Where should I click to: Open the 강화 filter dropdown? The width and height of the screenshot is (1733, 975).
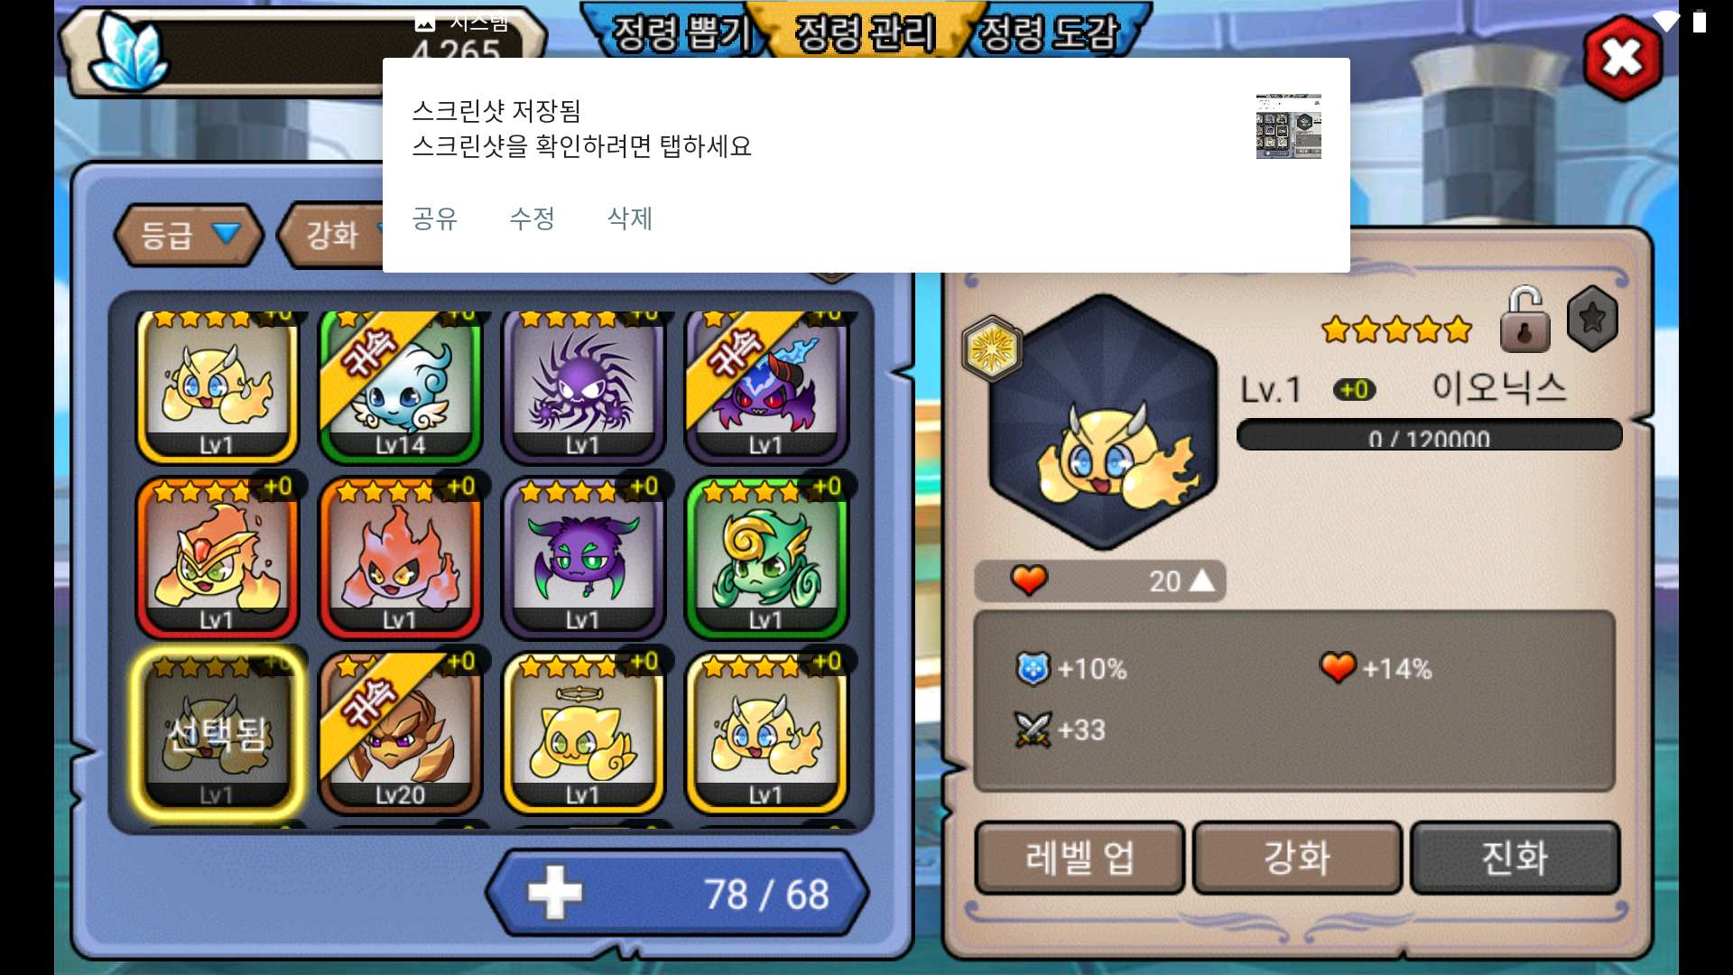(x=331, y=236)
